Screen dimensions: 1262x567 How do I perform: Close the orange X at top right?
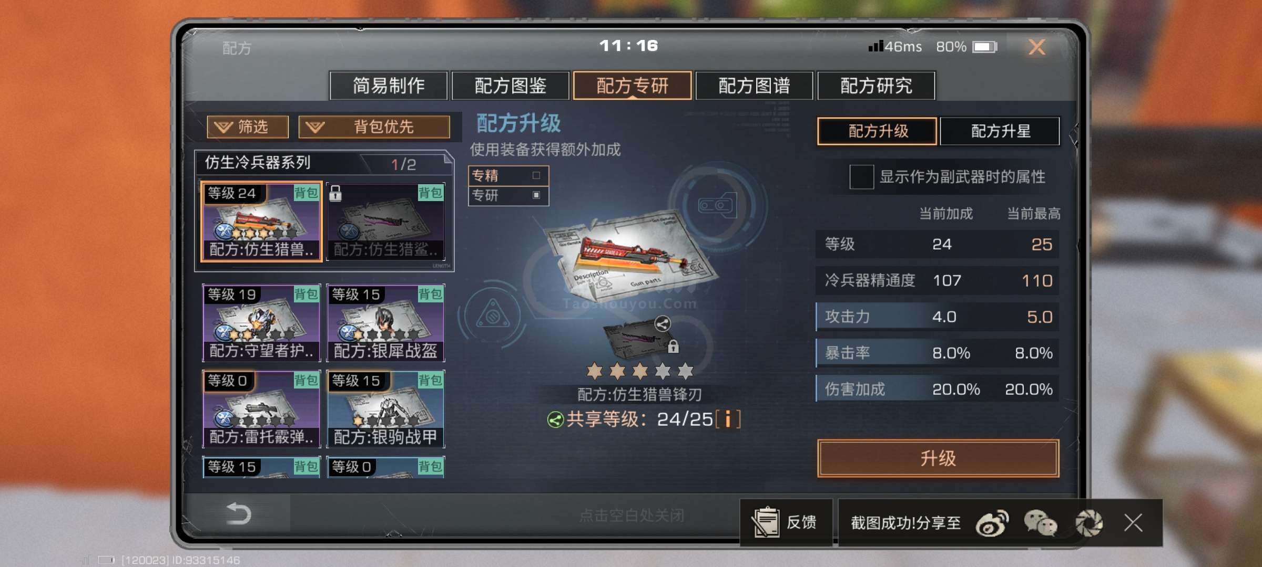1036,47
